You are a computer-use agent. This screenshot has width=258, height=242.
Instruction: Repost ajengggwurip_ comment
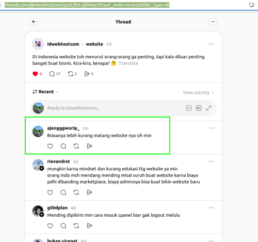pyautogui.click(x=76, y=146)
